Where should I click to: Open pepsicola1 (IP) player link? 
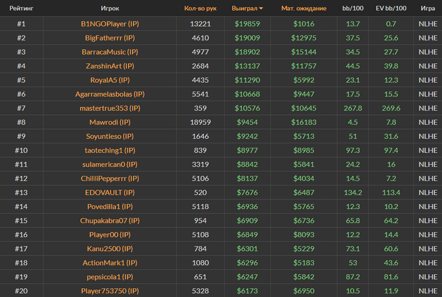point(110,277)
